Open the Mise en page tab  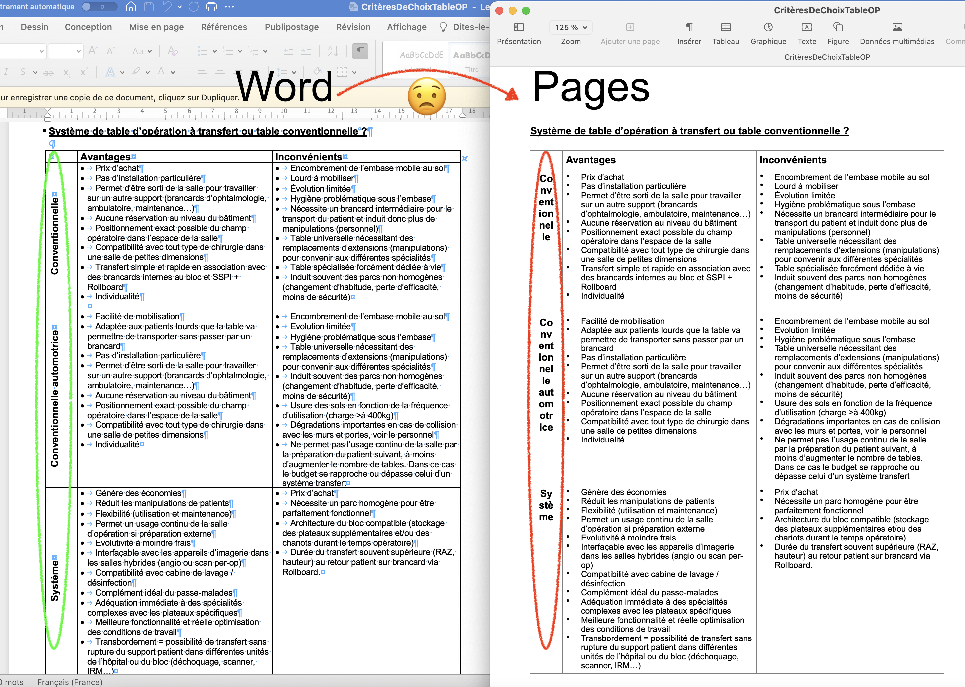click(156, 27)
